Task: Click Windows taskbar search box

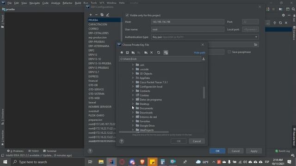Action: [48, 162]
